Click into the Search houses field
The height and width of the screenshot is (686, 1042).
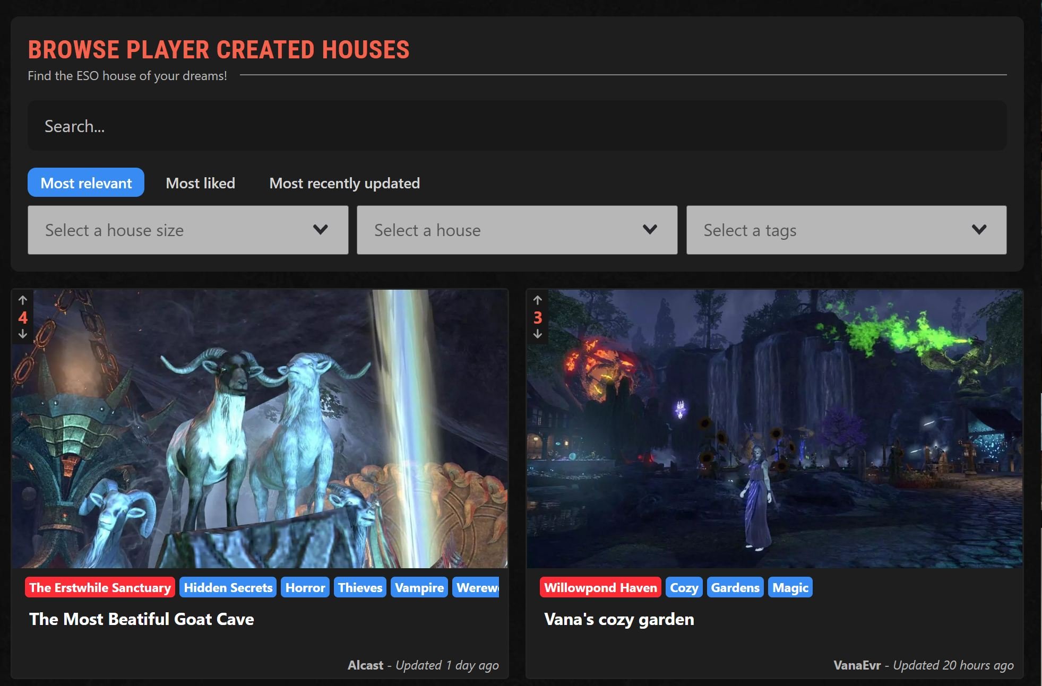coord(517,126)
